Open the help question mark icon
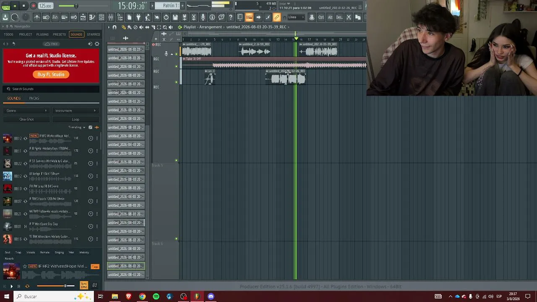 (x=231, y=17)
